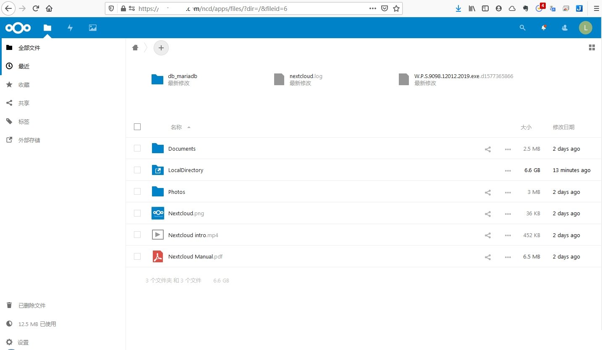Switch to grid view toggle icon

[592, 48]
